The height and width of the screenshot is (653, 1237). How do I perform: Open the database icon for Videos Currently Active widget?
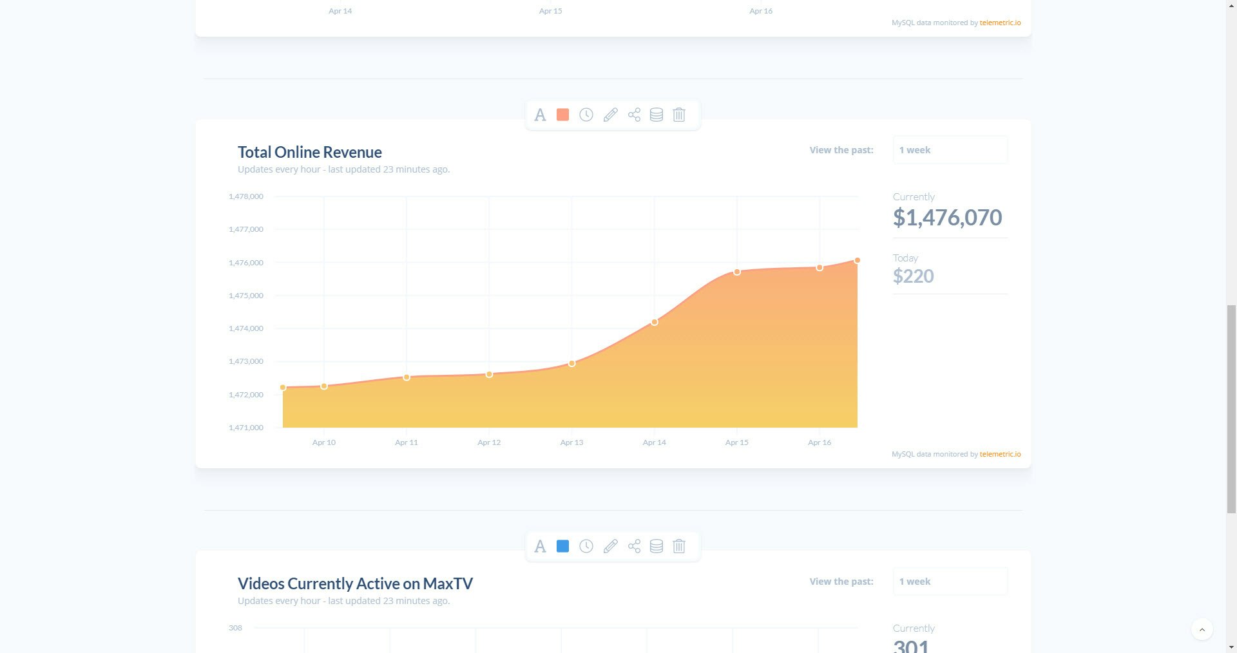tap(657, 546)
